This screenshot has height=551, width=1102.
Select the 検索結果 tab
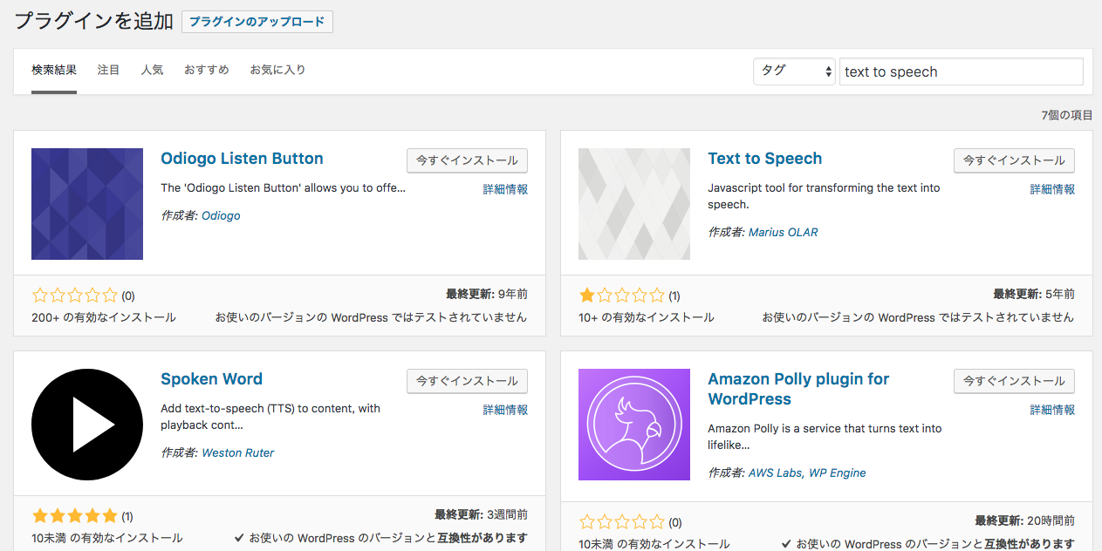pyautogui.click(x=54, y=70)
